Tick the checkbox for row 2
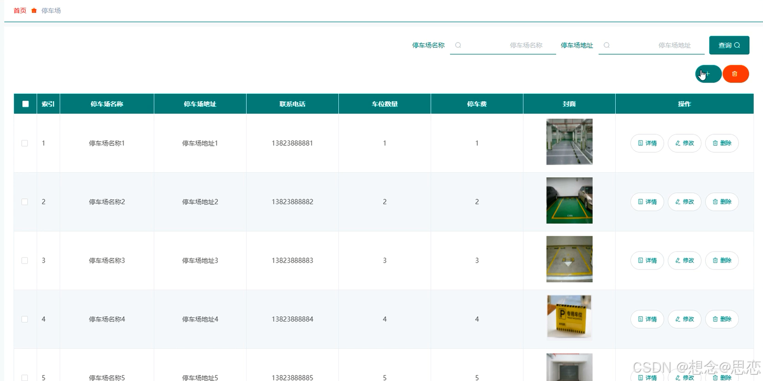763x381 pixels. [x=25, y=202]
